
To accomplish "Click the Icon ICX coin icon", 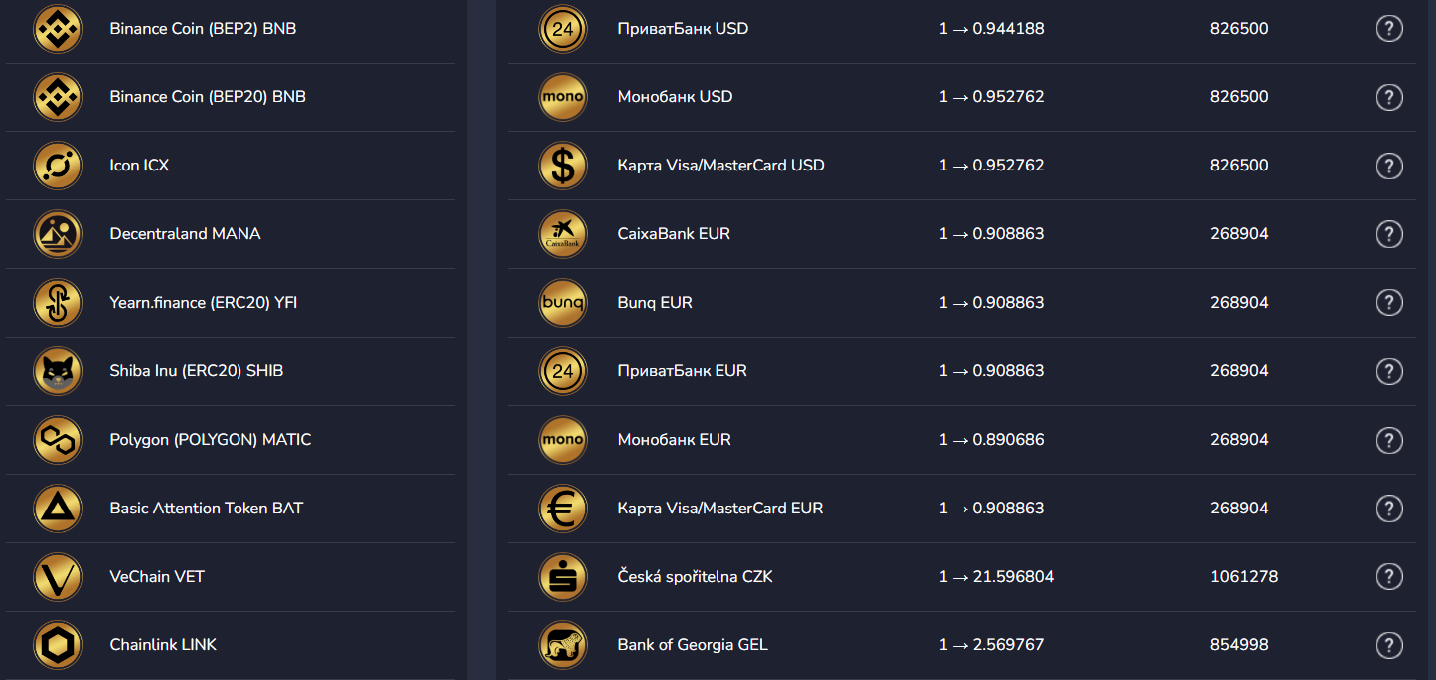I will 58,166.
